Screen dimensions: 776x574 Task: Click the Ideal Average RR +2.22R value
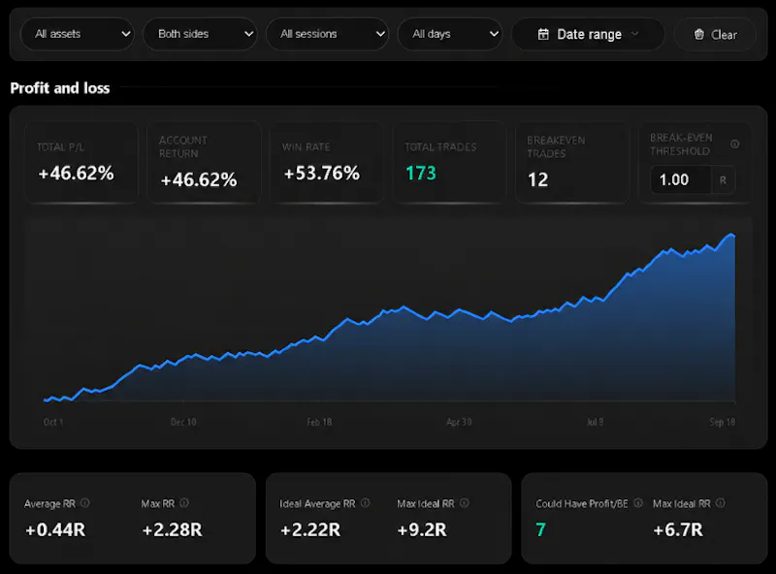click(310, 530)
